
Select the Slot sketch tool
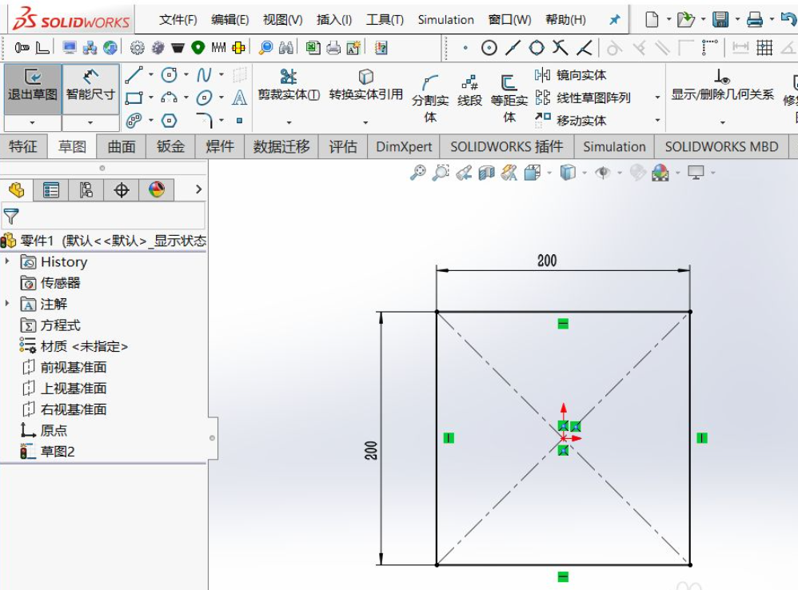tap(134, 121)
